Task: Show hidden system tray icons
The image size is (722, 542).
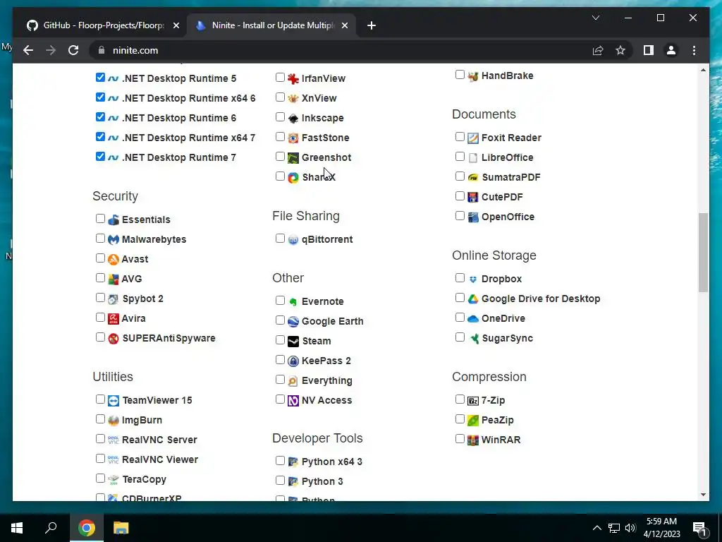Action: (596, 528)
